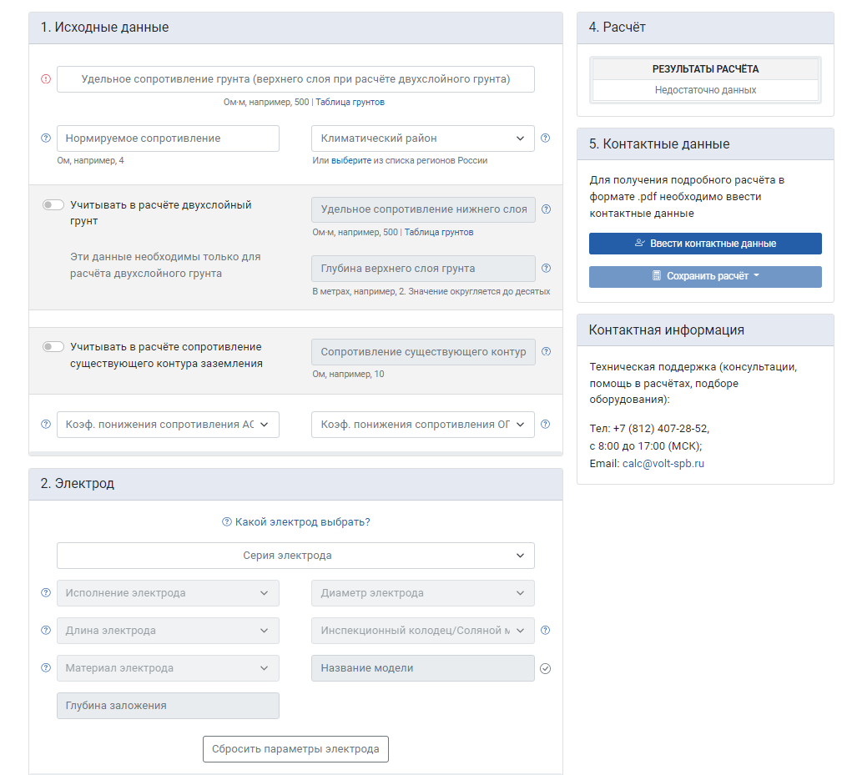Click help icon next to Инспекционный колодец dropdown
Screen dimensions: 852x775
click(x=546, y=631)
